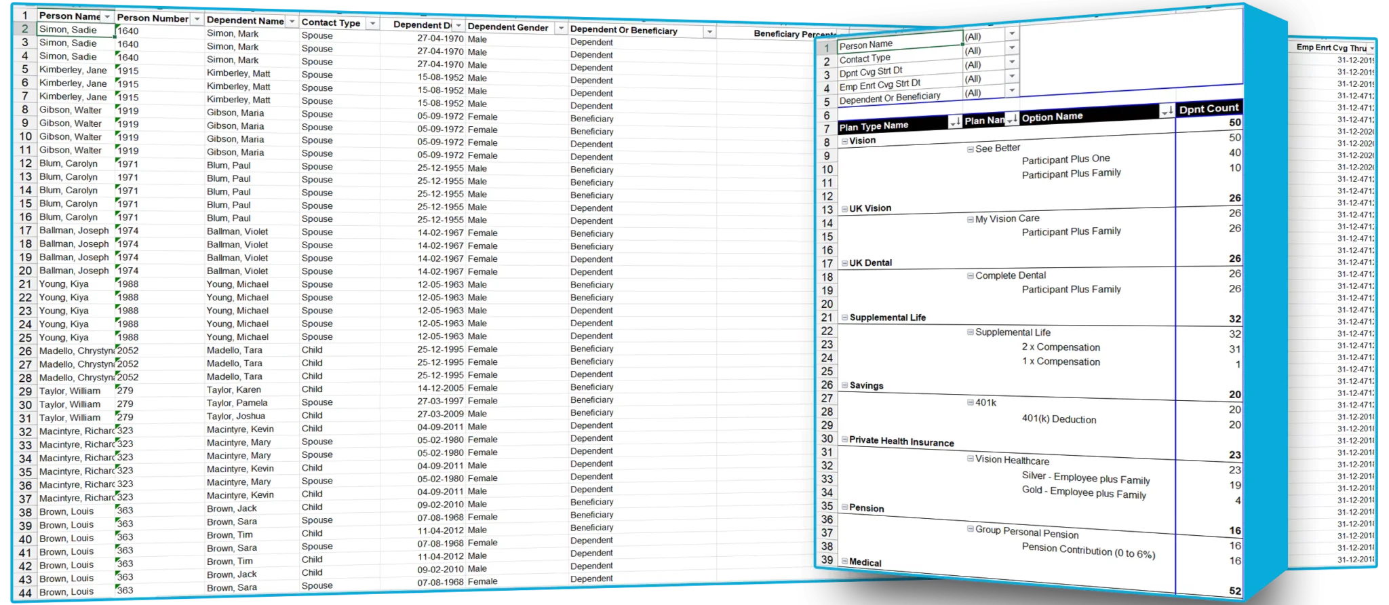Open the pivot Person Name (All) dropdown
Viewport: 1389px width, 605px height.
(x=1012, y=34)
